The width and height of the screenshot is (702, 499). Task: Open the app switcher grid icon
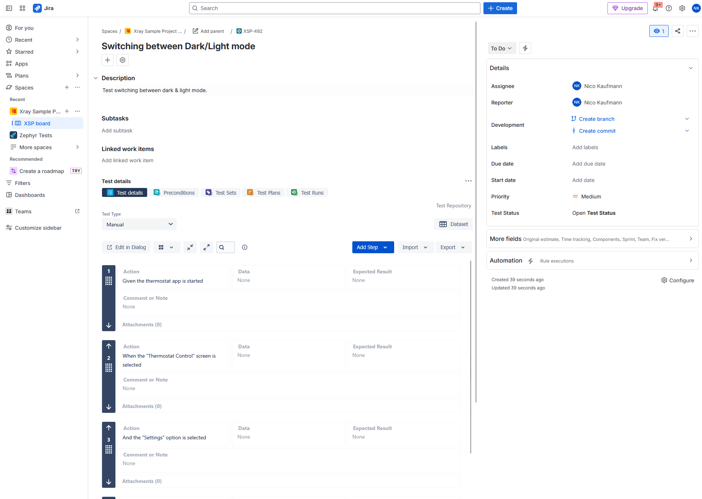coord(22,8)
